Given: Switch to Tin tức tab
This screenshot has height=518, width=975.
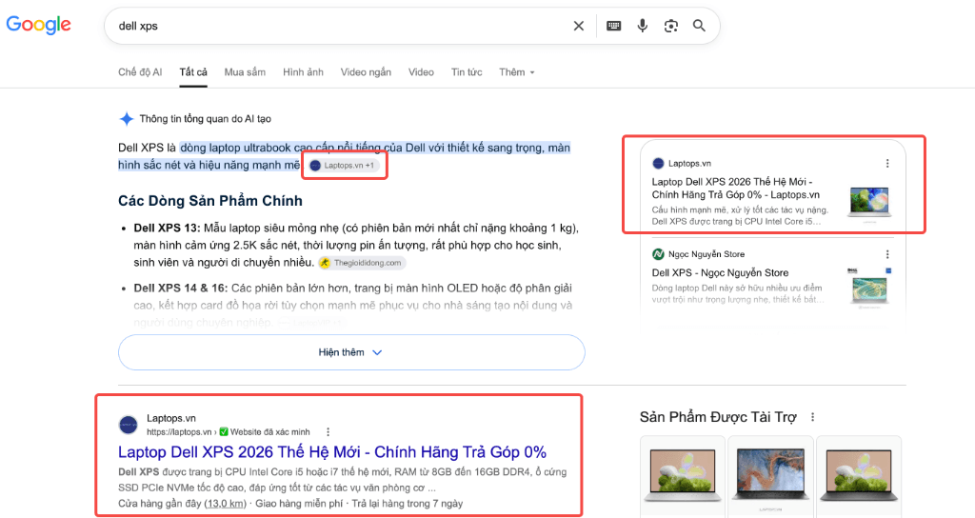Looking at the screenshot, I should coord(467,72).
